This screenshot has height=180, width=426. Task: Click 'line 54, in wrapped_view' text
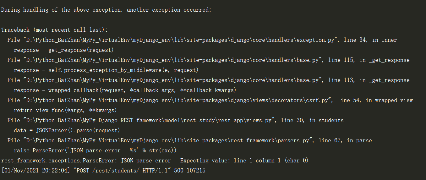[x=375, y=101]
